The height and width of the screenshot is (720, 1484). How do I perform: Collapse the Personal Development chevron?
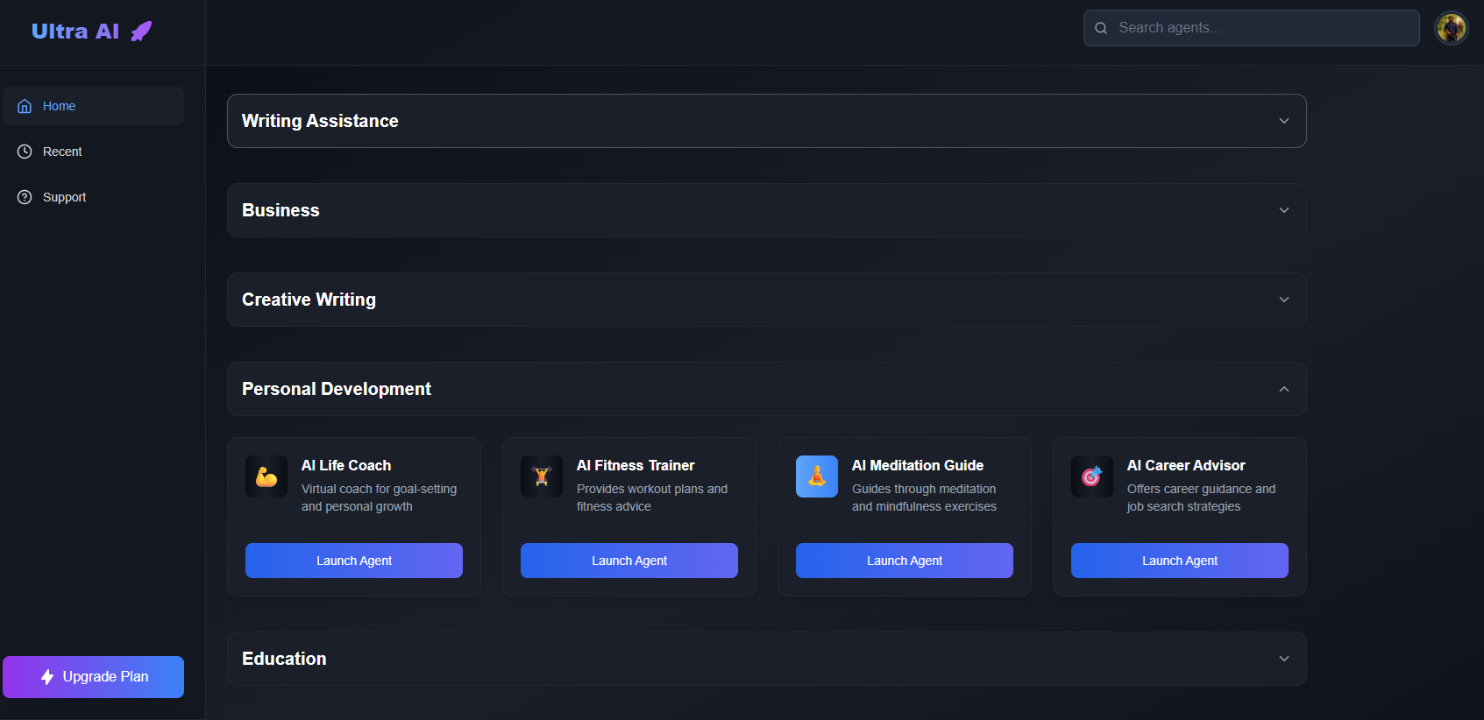tap(1284, 389)
